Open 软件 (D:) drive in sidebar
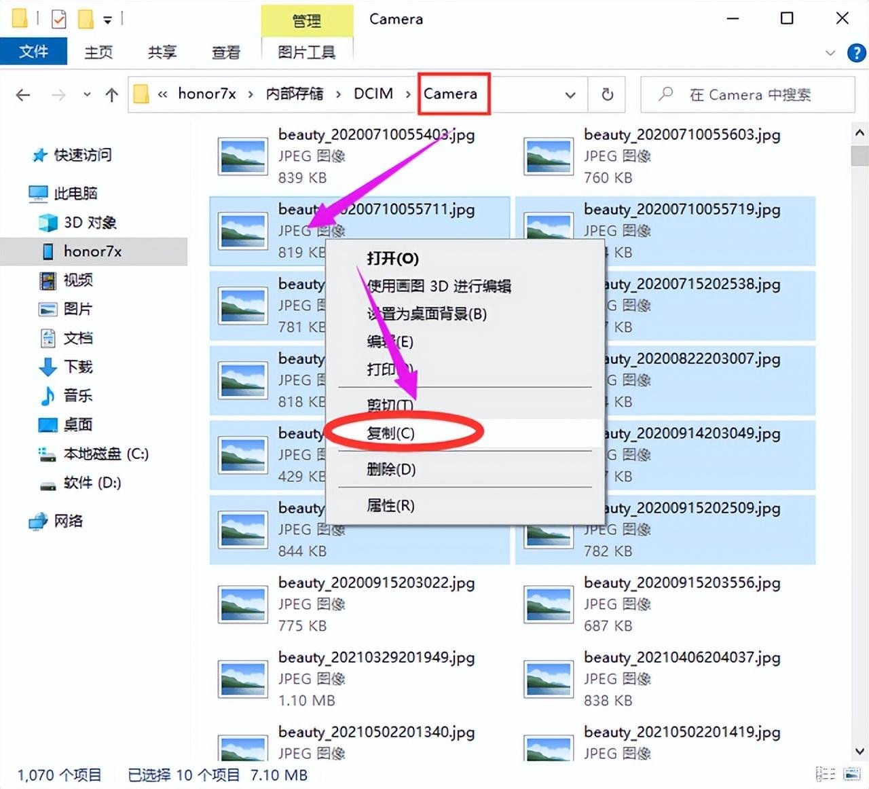Screen dimensions: 869x789 [80, 483]
